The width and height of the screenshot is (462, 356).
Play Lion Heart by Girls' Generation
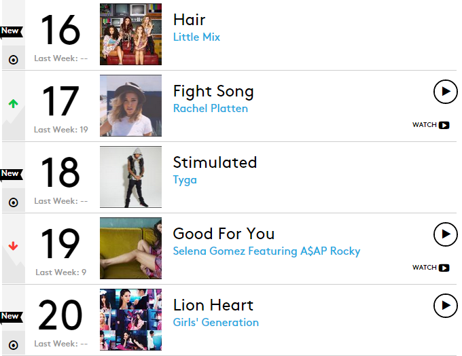pos(445,305)
